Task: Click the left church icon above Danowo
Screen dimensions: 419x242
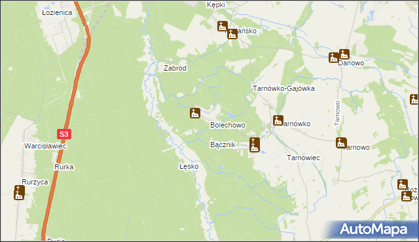Action: click(334, 58)
